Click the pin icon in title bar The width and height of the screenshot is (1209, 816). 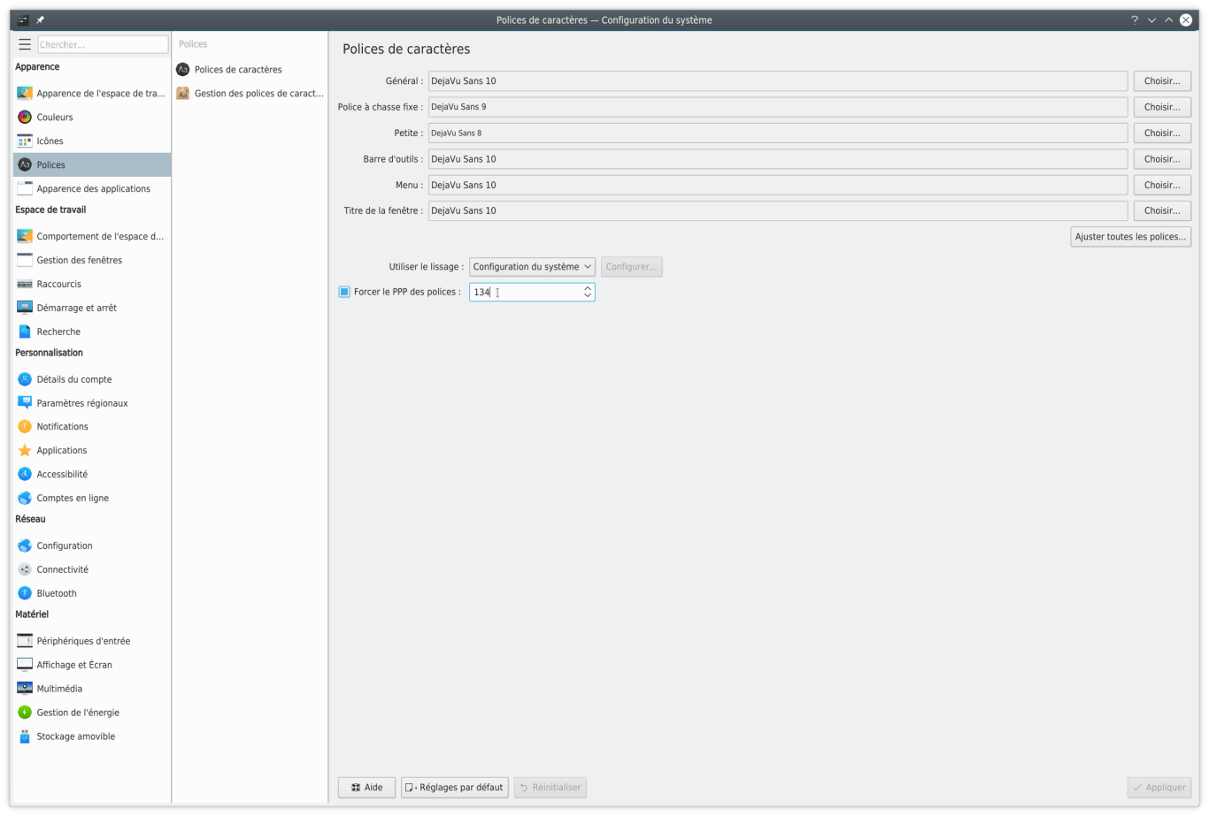tap(40, 19)
